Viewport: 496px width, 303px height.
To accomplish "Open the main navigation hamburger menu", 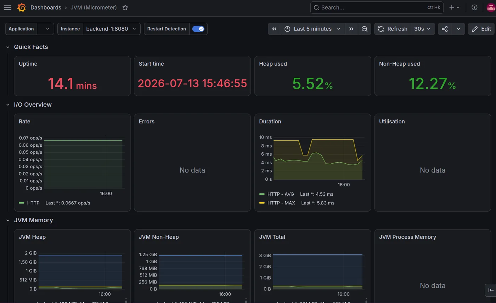I will tap(7, 7).
